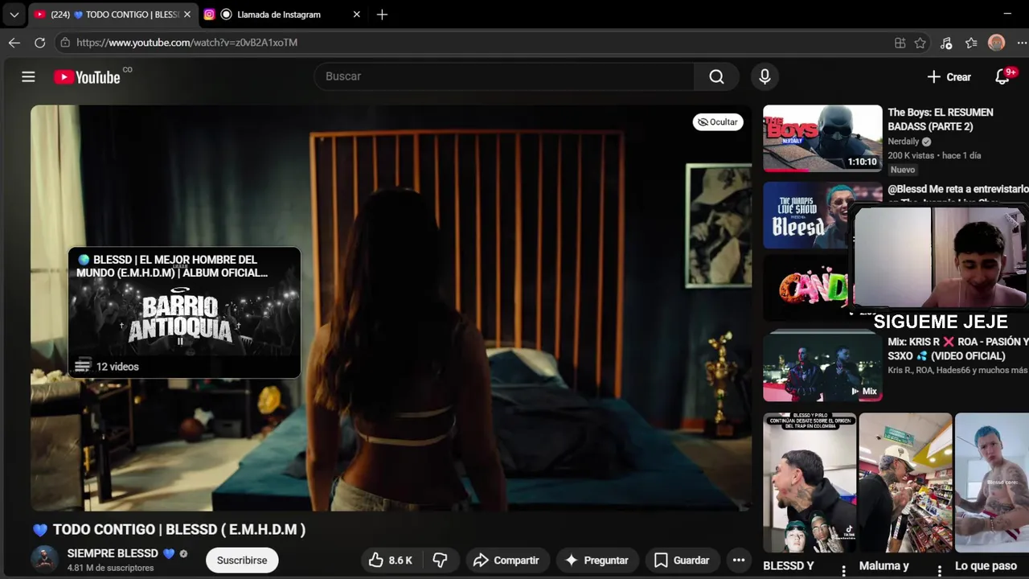Go to the YouTube home logo
This screenshot has width=1029, height=579.
tap(87, 77)
